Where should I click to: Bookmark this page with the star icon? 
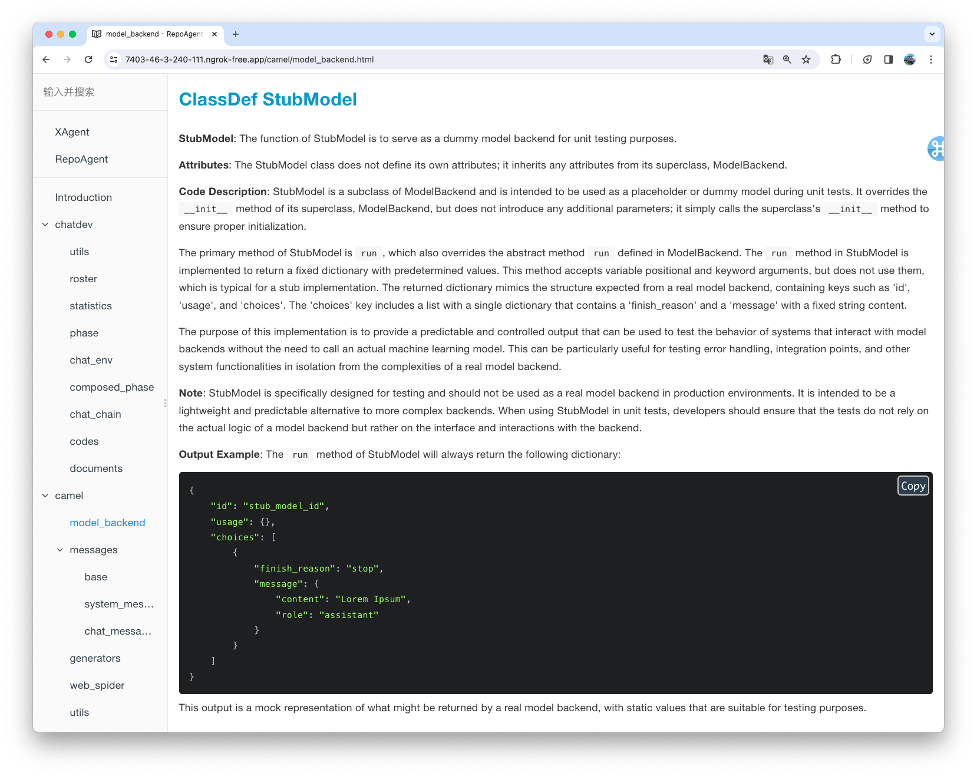pyautogui.click(x=806, y=60)
